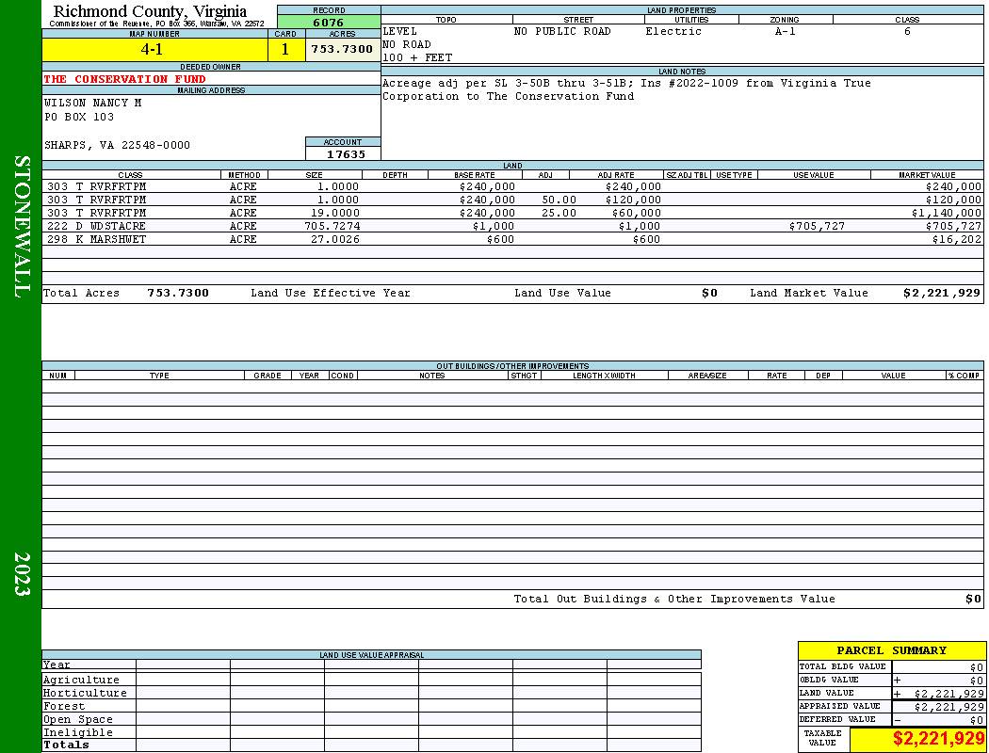
Task: Click PARCEL SUMMARY header
Action: coord(891,651)
